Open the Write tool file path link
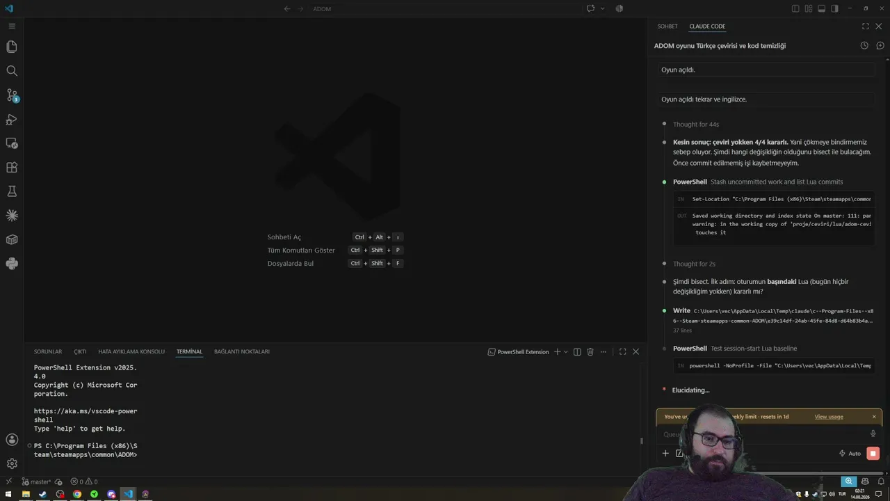This screenshot has height=501, width=890. [773, 315]
